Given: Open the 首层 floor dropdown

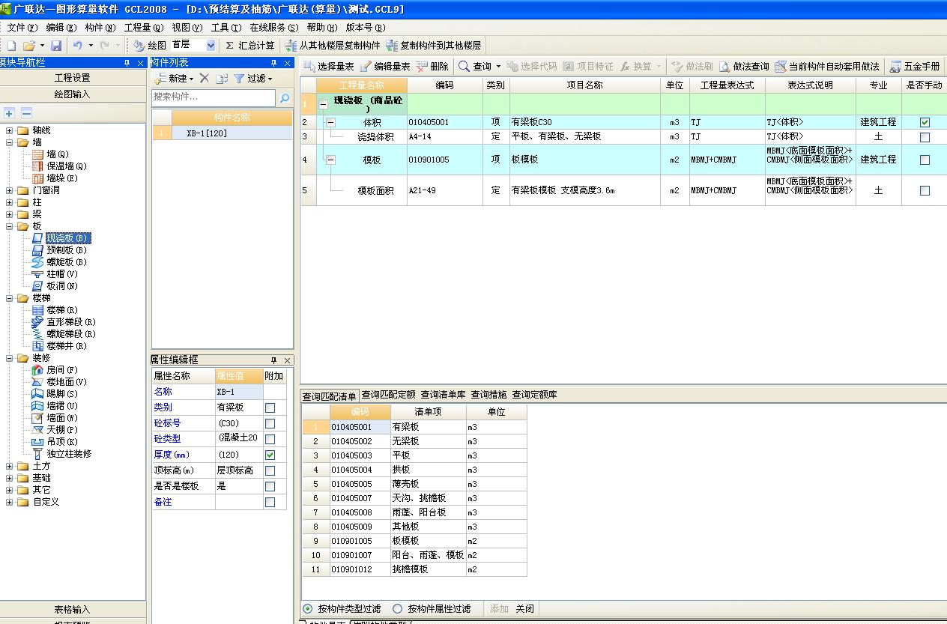Looking at the screenshot, I should point(211,46).
